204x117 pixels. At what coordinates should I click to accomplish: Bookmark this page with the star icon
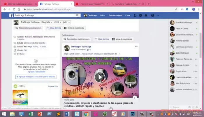point(176,9)
